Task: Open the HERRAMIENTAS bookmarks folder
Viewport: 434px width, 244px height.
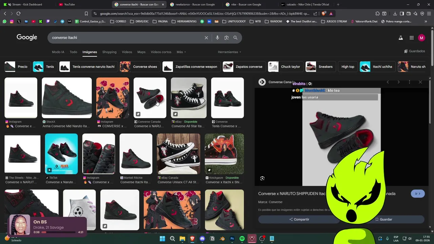Action: 184,21
